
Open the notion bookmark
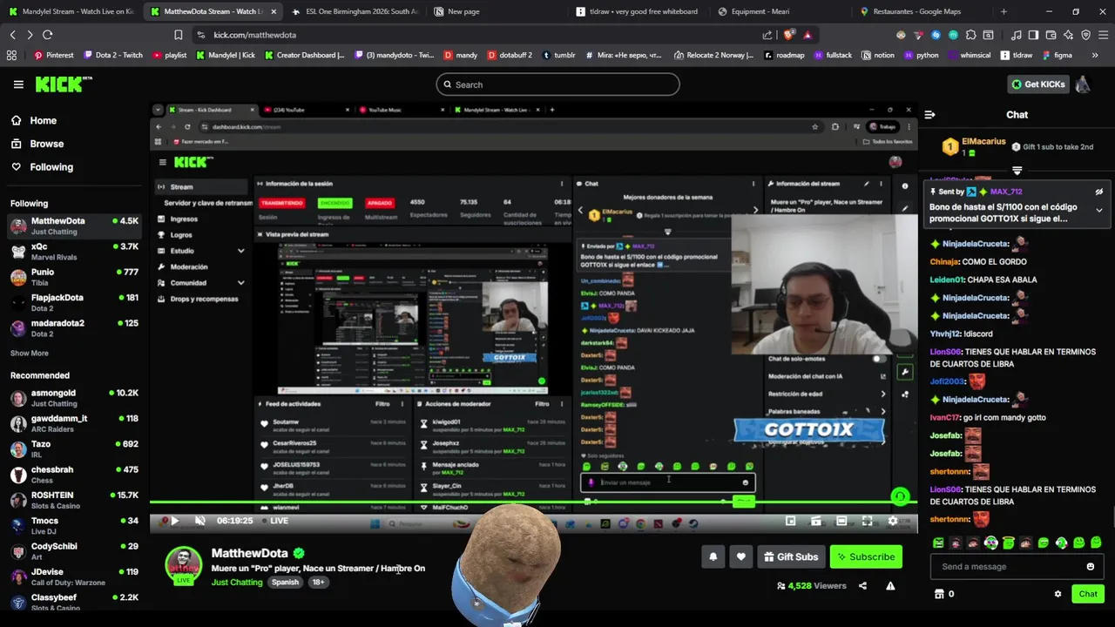coord(878,55)
